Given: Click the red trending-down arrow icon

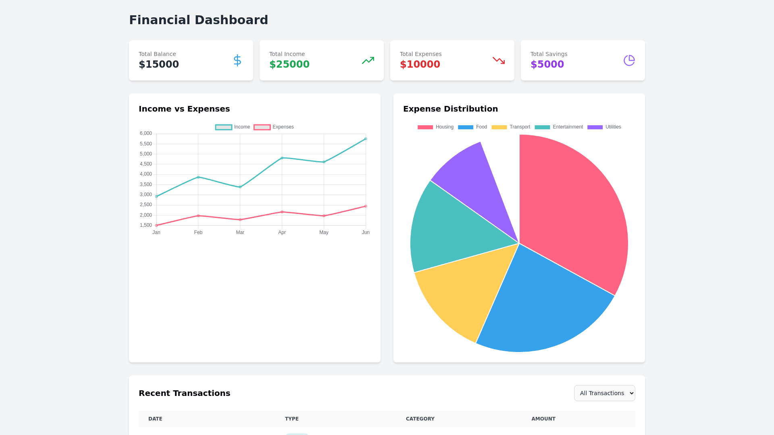Looking at the screenshot, I should tap(499, 60).
